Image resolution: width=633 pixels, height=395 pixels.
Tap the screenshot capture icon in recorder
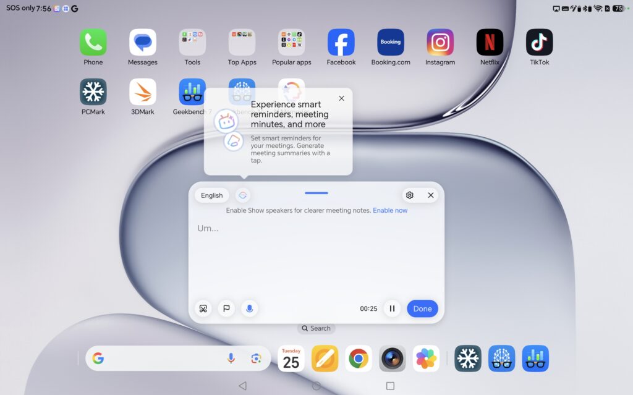click(203, 308)
